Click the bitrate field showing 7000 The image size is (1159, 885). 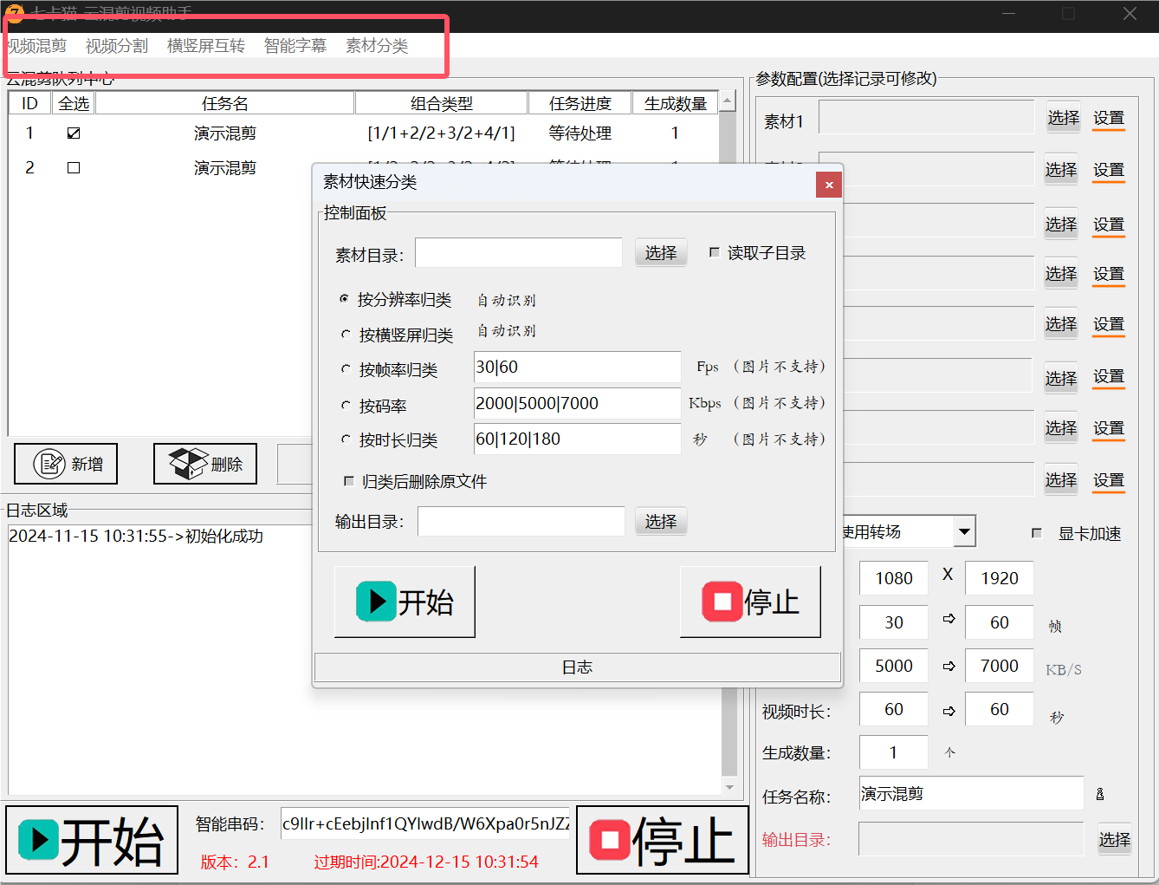[1000, 666]
